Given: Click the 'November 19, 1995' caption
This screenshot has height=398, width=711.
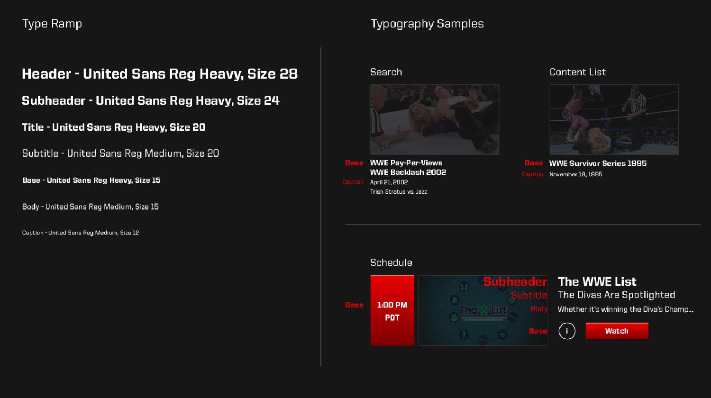Looking at the screenshot, I should tap(576, 174).
